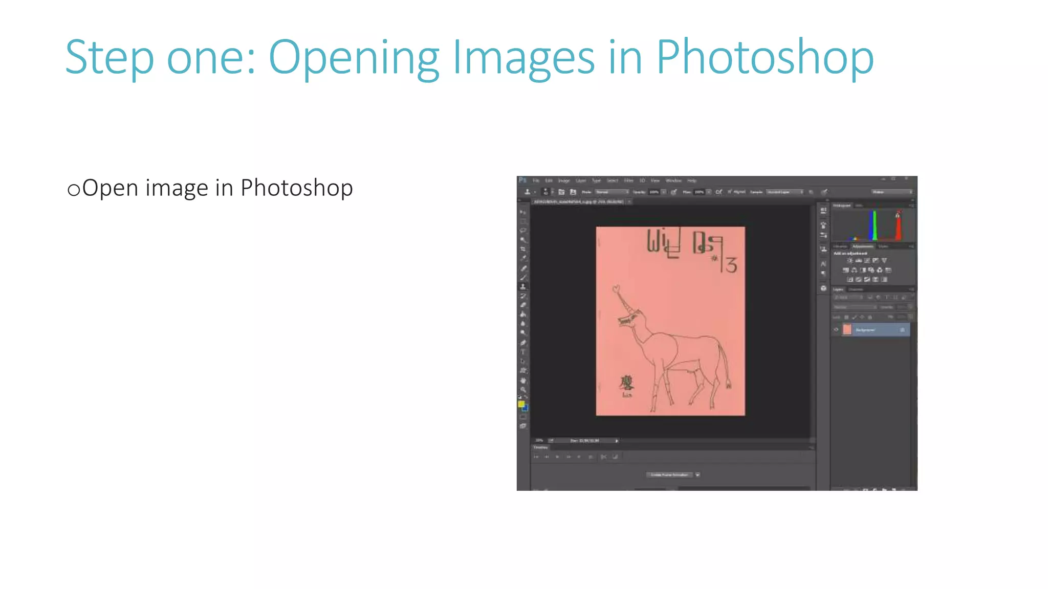Select the Dodge tool

523,332
